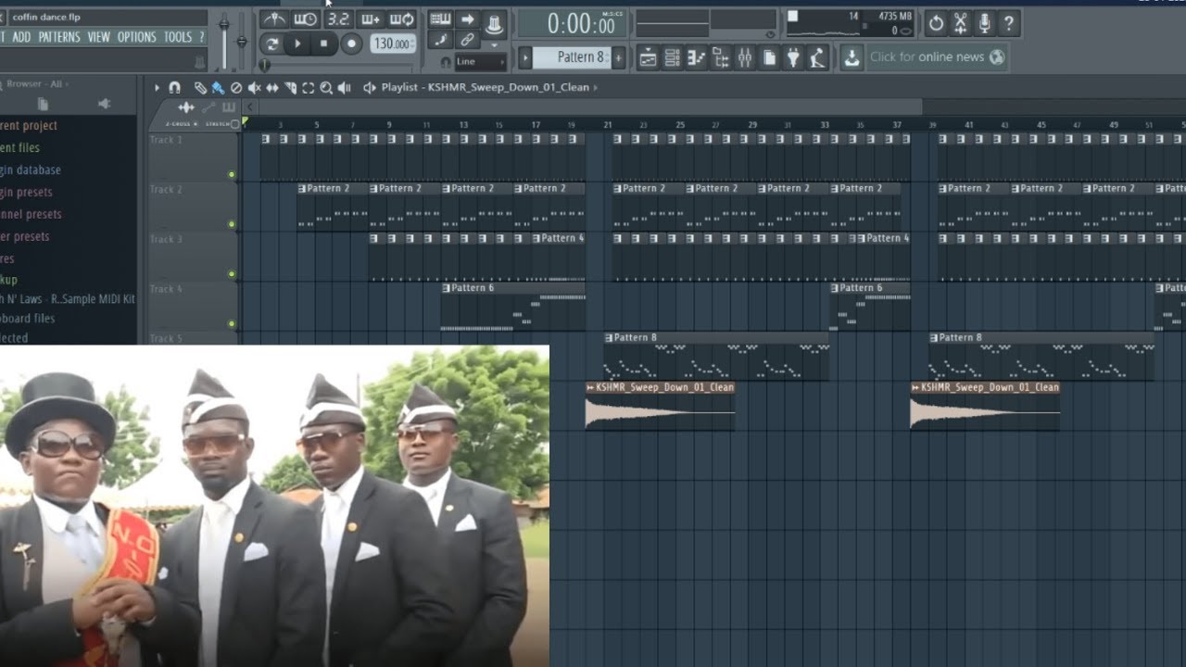Select the playlist draw pencil tool
The image size is (1186, 667).
[200, 88]
